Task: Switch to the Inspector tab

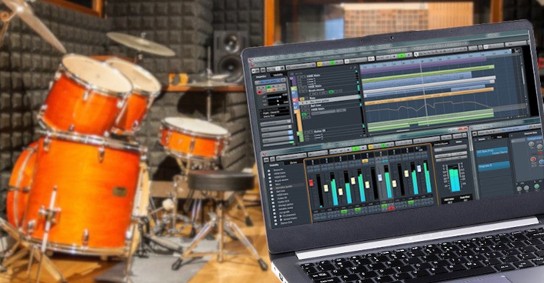Action: click(x=261, y=77)
